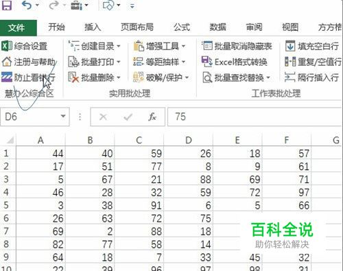Viewport: 343px width, 271px height.
Task: Expand the 批量打印 dropdown arrow
Action: pyautogui.click(x=119, y=62)
